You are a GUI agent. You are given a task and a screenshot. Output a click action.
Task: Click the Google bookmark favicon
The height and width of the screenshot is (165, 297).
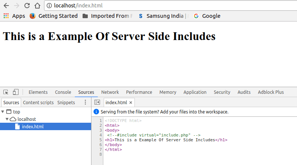point(196,16)
